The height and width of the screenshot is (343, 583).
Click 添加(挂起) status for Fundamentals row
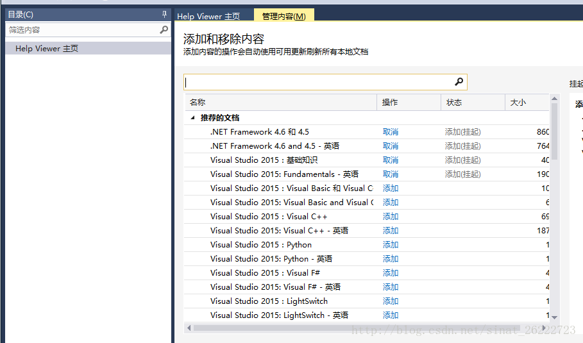(x=463, y=174)
